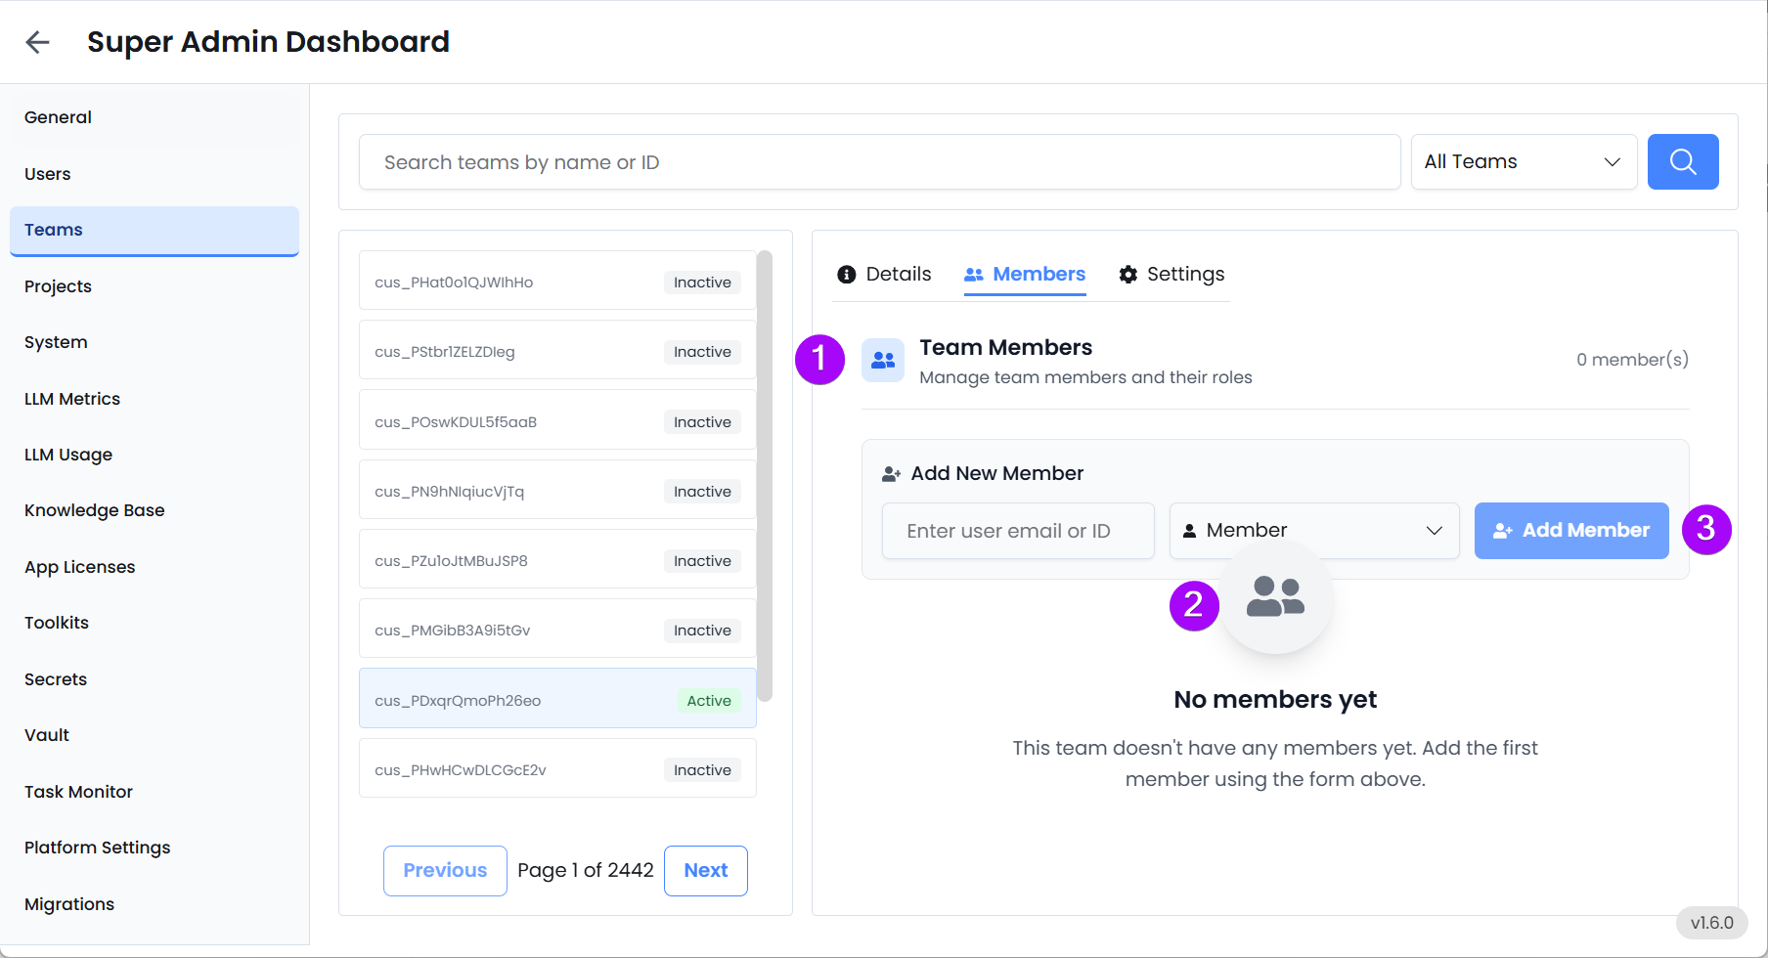Click the Super Admin Dashboard title
The width and height of the screenshot is (1768, 958).
268,42
